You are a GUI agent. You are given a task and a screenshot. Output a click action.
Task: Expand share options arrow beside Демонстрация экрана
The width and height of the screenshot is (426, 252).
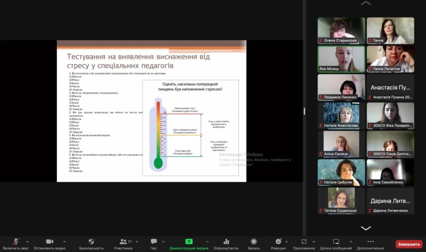(207, 241)
